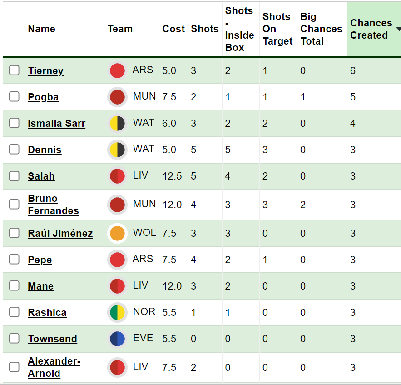401x385 pixels.
Task: Sort by the Shots On Target header
Action: pos(277,29)
